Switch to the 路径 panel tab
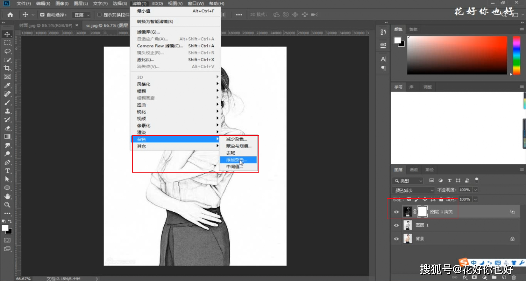Screen dimensions: 526x281 pyautogui.click(x=429, y=170)
